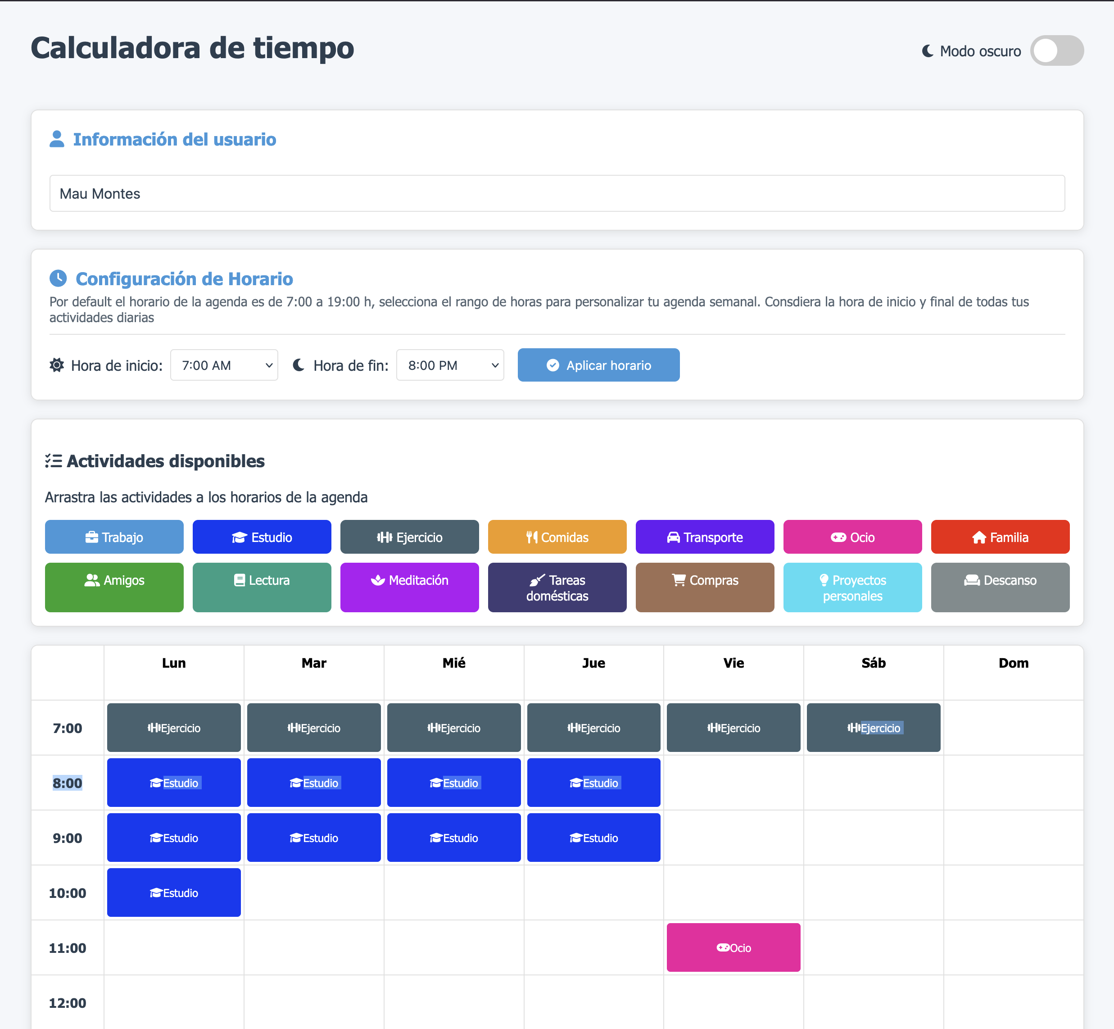Image resolution: width=1114 pixels, height=1029 pixels.
Task: Select the Compras activity block
Action: coord(704,587)
